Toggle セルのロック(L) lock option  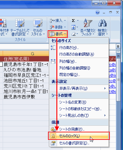coord(79,136)
